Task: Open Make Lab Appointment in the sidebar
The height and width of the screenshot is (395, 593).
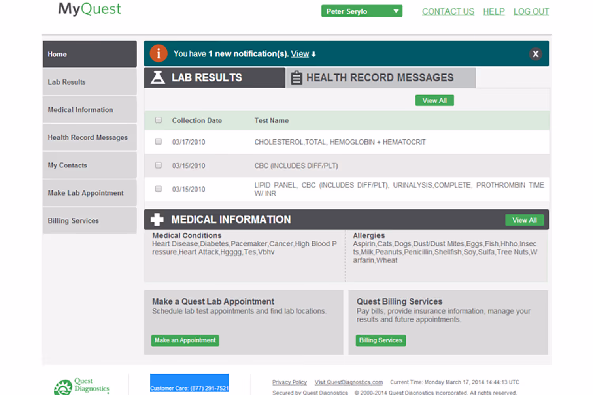Action: pos(90,193)
